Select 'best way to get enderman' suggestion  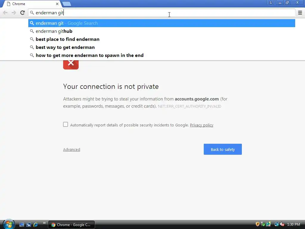[161, 47]
